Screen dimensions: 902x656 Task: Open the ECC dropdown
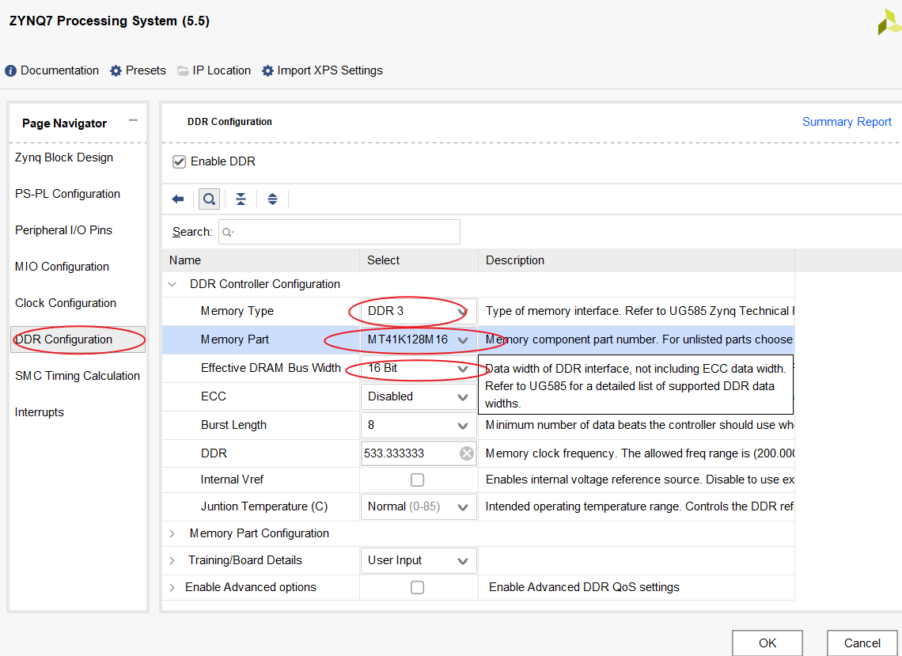[x=419, y=397]
